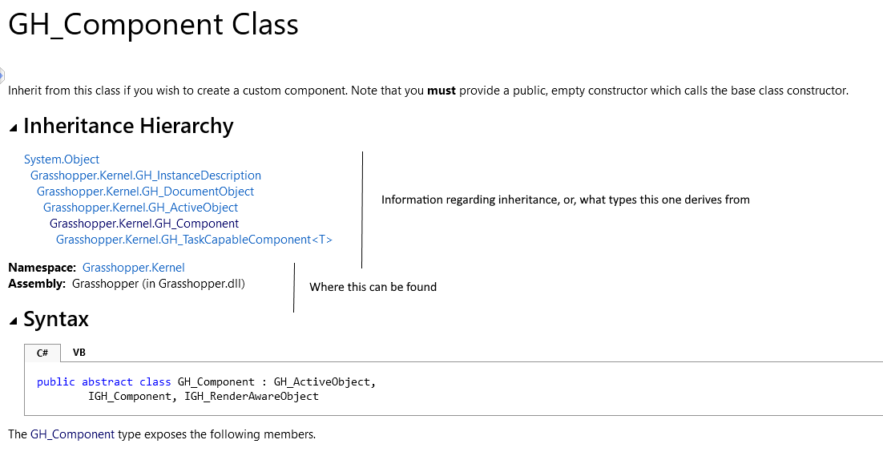Screen dimensions: 883x460
Task: Click the IGH_RenderAwareObject interface in code
Action: [x=251, y=396]
